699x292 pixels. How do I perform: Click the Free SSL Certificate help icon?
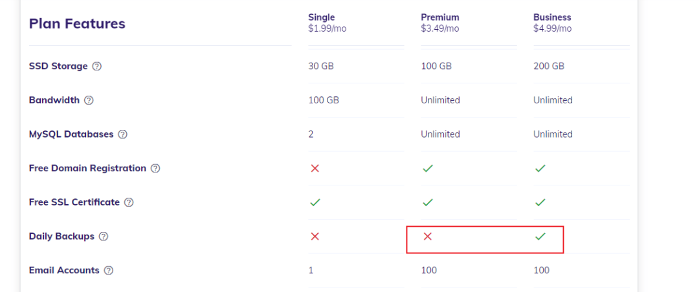[129, 202]
